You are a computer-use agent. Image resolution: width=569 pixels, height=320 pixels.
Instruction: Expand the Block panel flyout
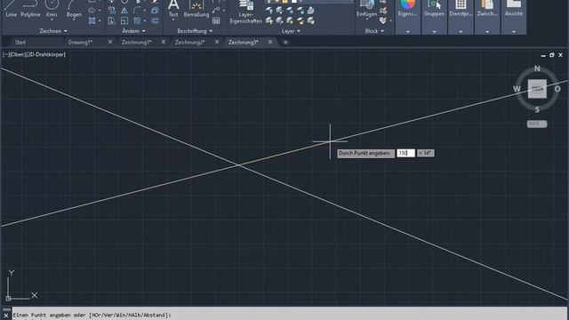(374, 31)
